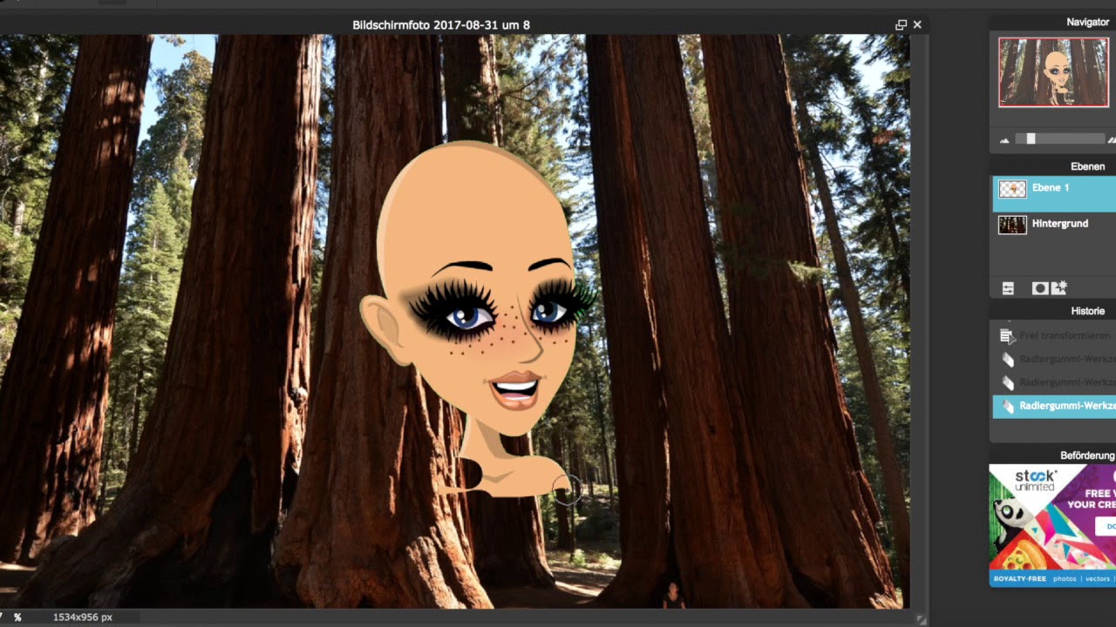Click the Navigator zoom-out mountain icon
Image resolution: width=1116 pixels, height=627 pixels.
[1004, 139]
